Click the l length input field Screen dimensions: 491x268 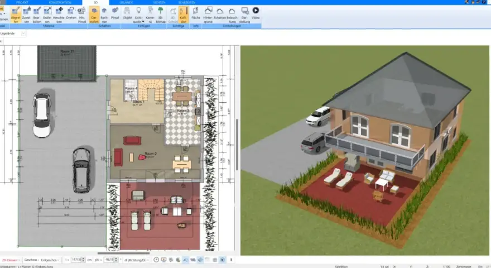(x=76, y=260)
